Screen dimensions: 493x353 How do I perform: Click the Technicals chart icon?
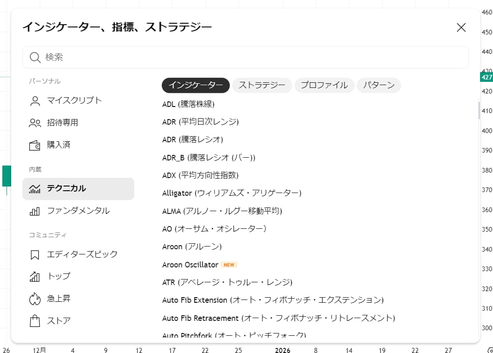coord(35,189)
